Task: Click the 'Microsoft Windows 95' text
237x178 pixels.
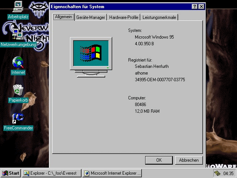Action: 154,37
